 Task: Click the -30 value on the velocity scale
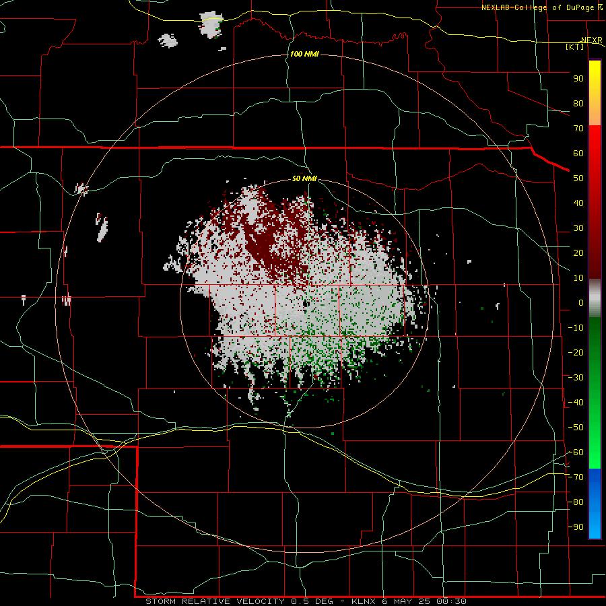576,377
